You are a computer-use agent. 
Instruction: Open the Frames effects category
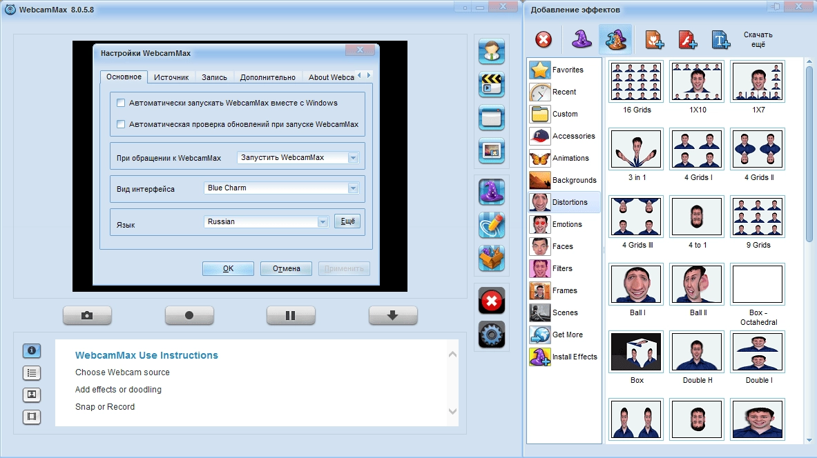pos(564,290)
